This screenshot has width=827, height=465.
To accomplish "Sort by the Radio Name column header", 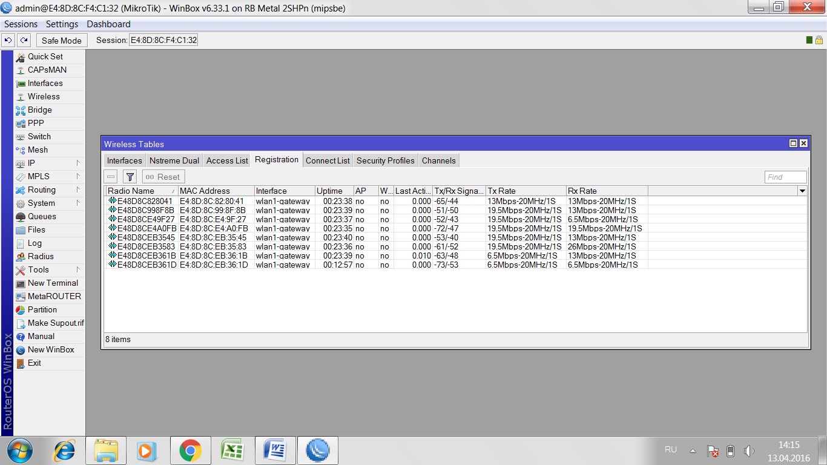I will tap(142, 191).
